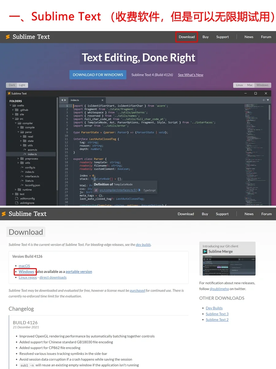Open Support on the lower Download page
276x369 pixels.
222,214
